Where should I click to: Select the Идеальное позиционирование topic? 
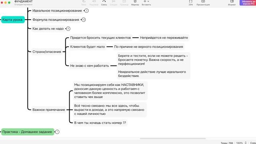coord(57,11)
